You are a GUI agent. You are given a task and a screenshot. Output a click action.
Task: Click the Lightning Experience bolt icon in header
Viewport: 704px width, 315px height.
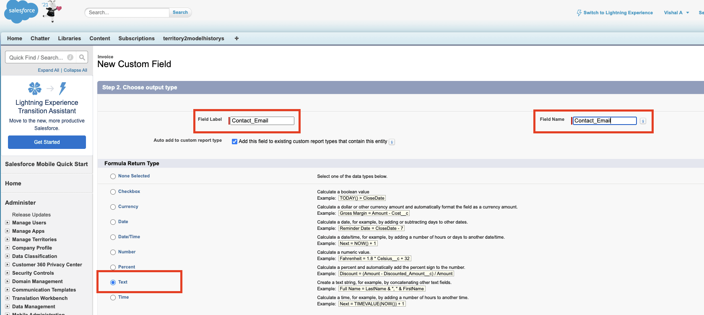(579, 13)
